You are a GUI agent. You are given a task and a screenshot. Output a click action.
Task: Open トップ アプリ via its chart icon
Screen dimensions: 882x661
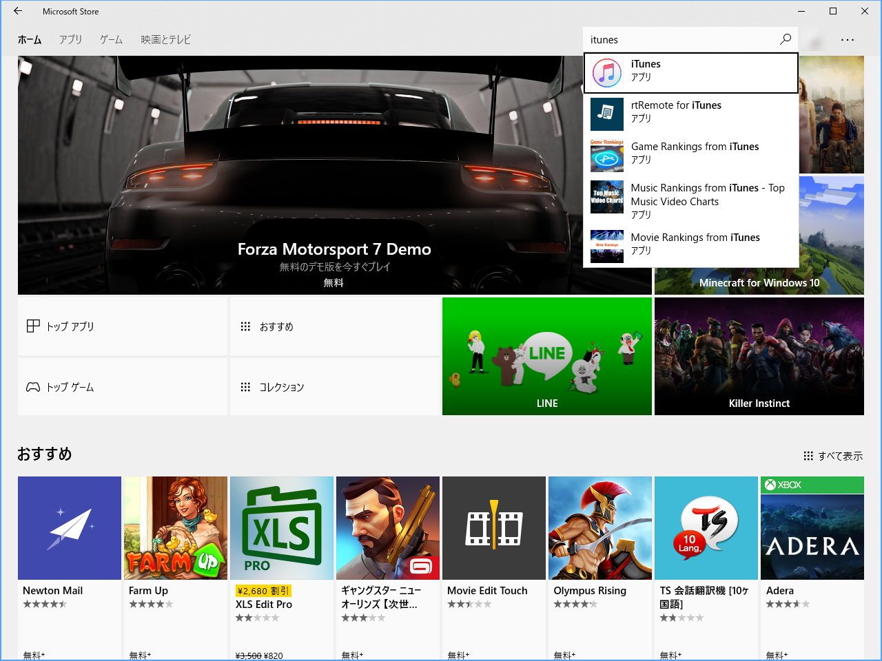click(33, 326)
